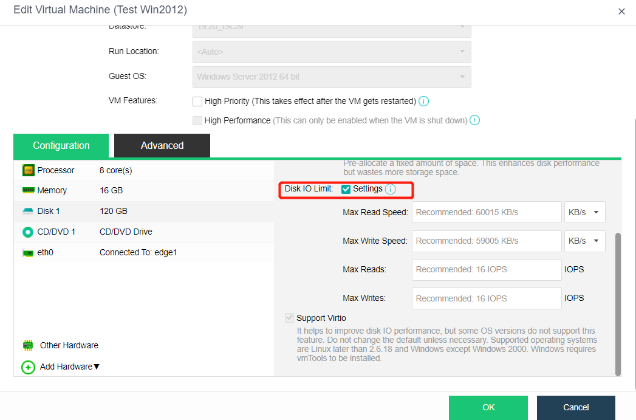Click the disk settings panel scrollbar
The height and width of the screenshot is (420, 636).
point(618,305)
